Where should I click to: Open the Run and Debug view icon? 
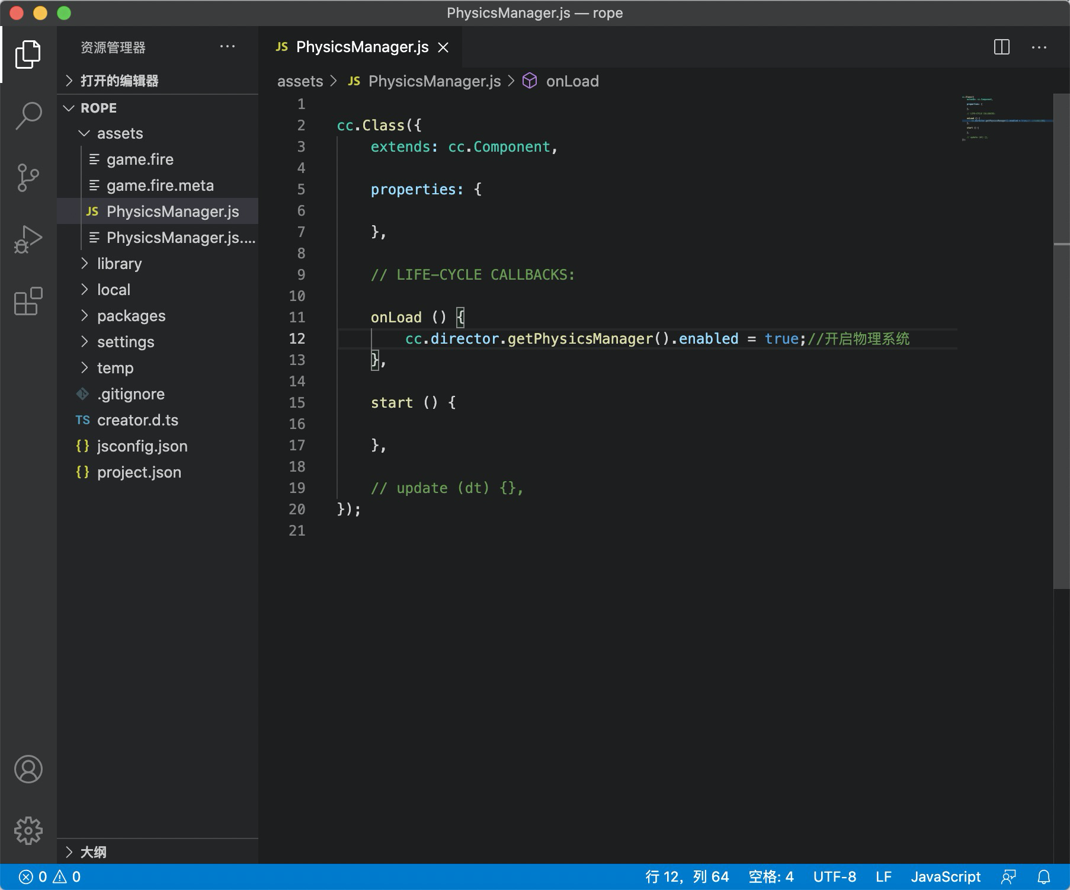[28, 239]
